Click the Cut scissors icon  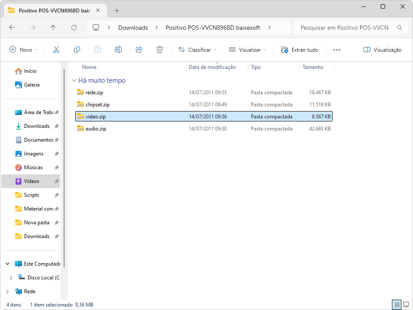tap(56, 50)
